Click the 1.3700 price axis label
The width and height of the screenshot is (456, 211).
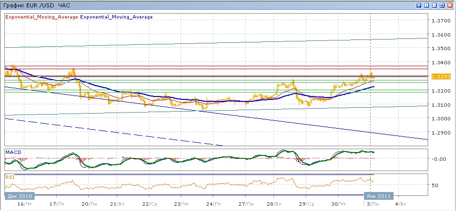[441, 20]
